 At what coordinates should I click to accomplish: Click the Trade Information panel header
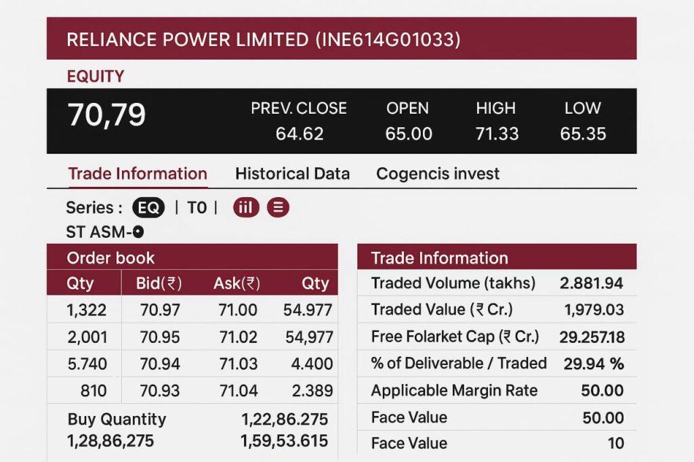pyautogui.click(x=497, y=258)
